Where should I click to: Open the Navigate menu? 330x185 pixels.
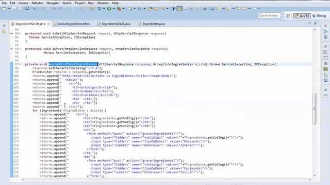pyautogui.click(x=53, y=3)
